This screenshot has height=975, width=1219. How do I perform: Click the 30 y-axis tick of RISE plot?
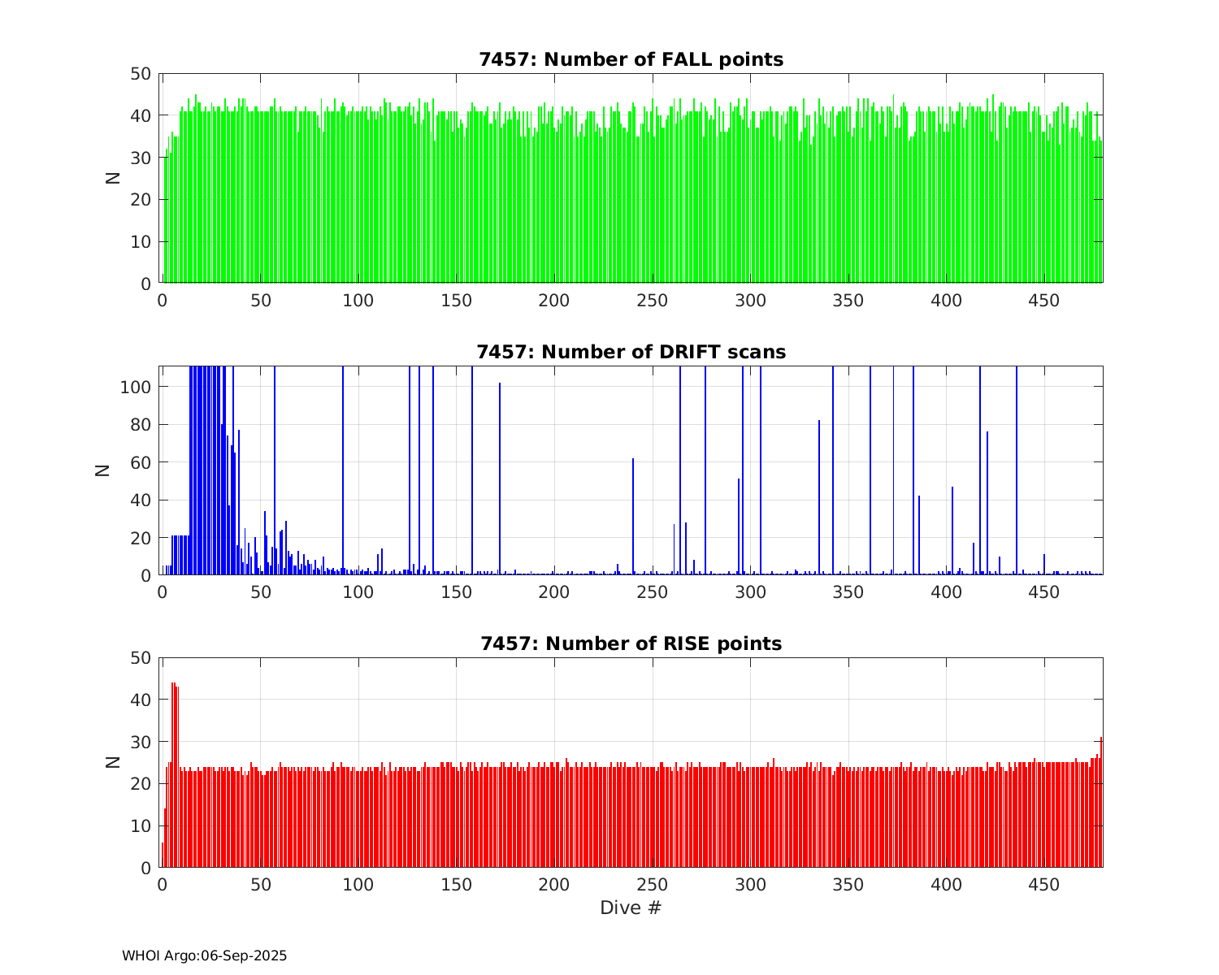coord(141,742)
